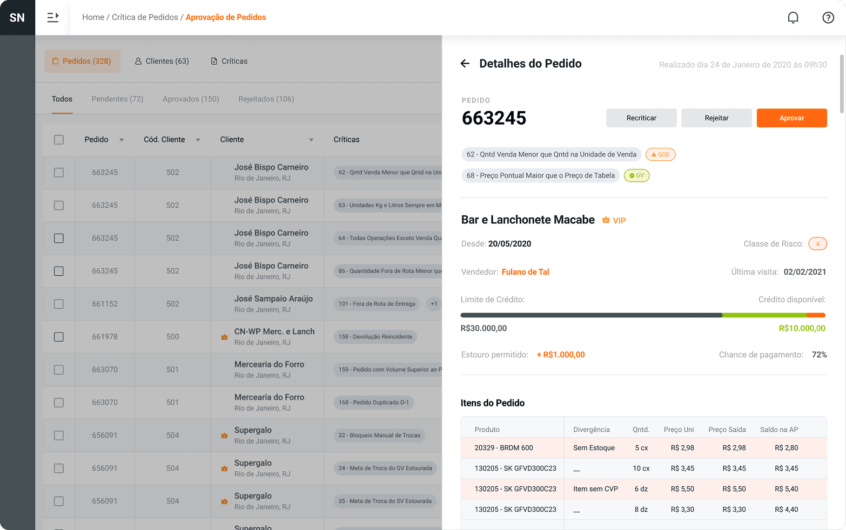The width and height of the screenshot is (846, 530).
Task: Click the back arrow in Detalhes do Pedido
Action: coord(465,64)
